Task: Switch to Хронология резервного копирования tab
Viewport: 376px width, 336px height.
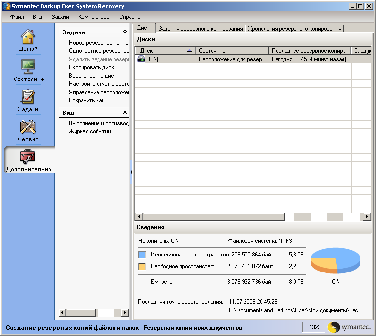Action: click(x=294, y=29)
